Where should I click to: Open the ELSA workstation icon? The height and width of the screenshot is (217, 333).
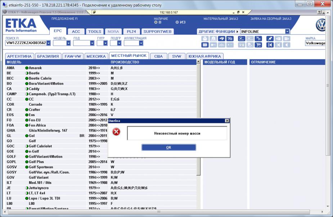coord(242,39)
